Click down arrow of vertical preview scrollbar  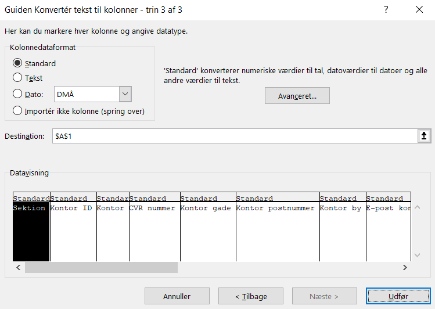click(417, 255)
